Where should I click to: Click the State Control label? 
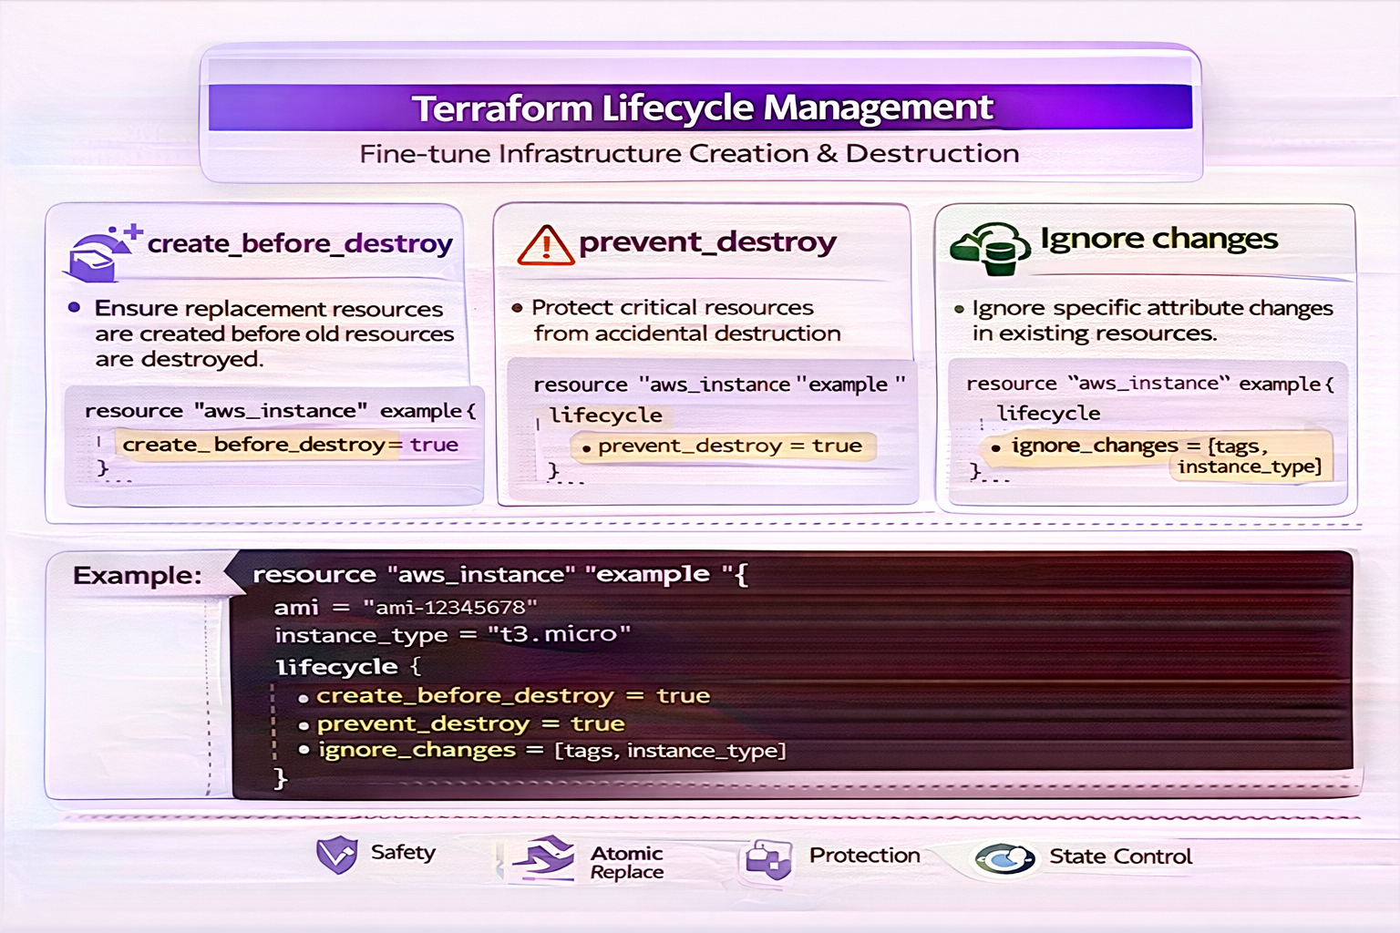1121,856
